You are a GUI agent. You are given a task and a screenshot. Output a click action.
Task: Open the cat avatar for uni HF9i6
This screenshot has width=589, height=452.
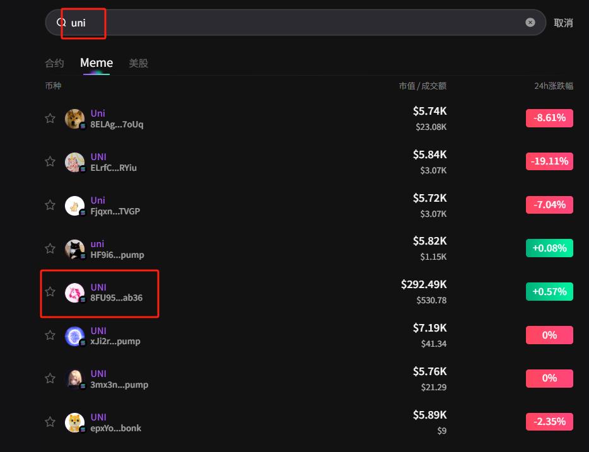(x=74, y=249)
